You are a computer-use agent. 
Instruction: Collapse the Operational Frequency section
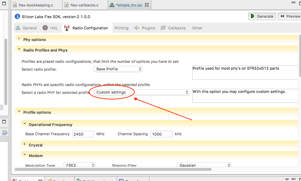[x=25, y=124]
